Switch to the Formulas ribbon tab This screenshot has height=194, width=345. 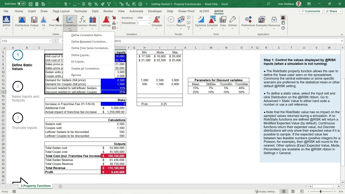(81, 11)
